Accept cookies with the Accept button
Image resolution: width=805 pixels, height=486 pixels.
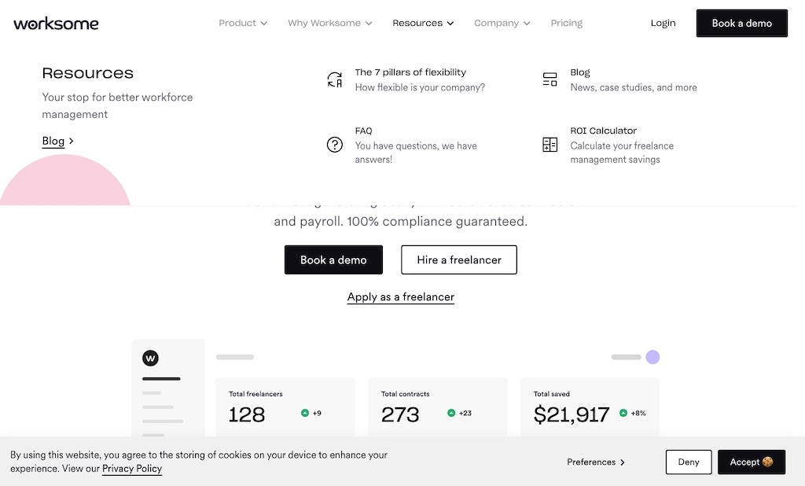click(x=751, y=462)
